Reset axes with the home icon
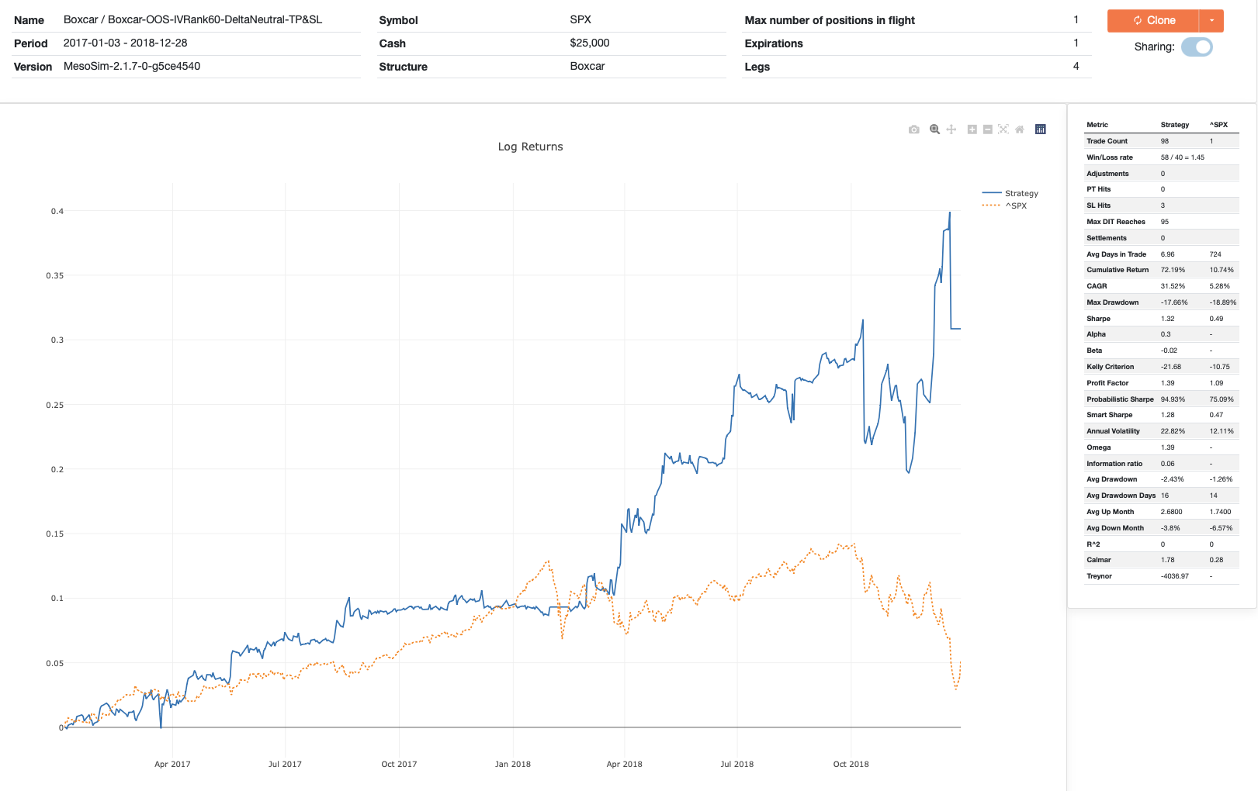Image resolution: width=1258 pixels, height=791 pixels. click(x=1020, y=130)
